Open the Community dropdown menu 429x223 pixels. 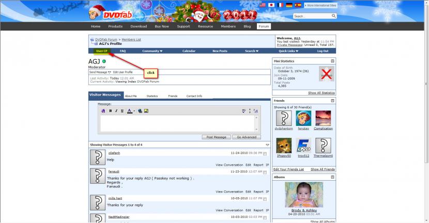point(152,51)
